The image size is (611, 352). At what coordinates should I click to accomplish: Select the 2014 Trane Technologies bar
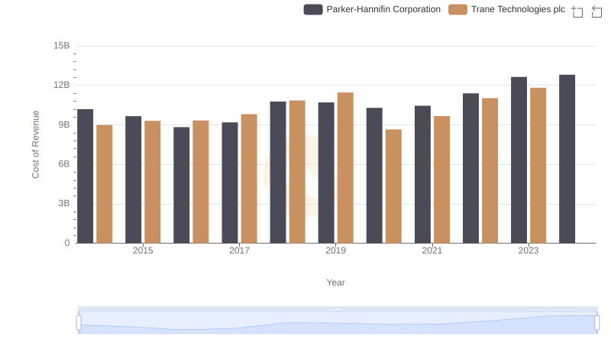105,184
